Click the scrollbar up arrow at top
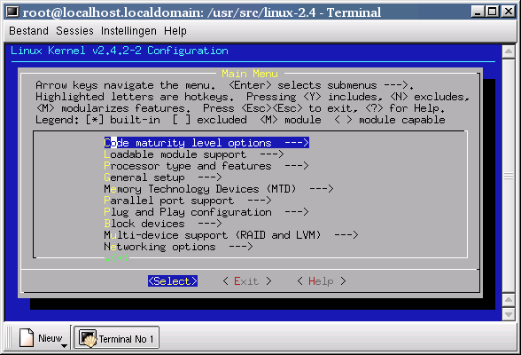The height and width of the screenshot is (355, 521). pos(509,51)
